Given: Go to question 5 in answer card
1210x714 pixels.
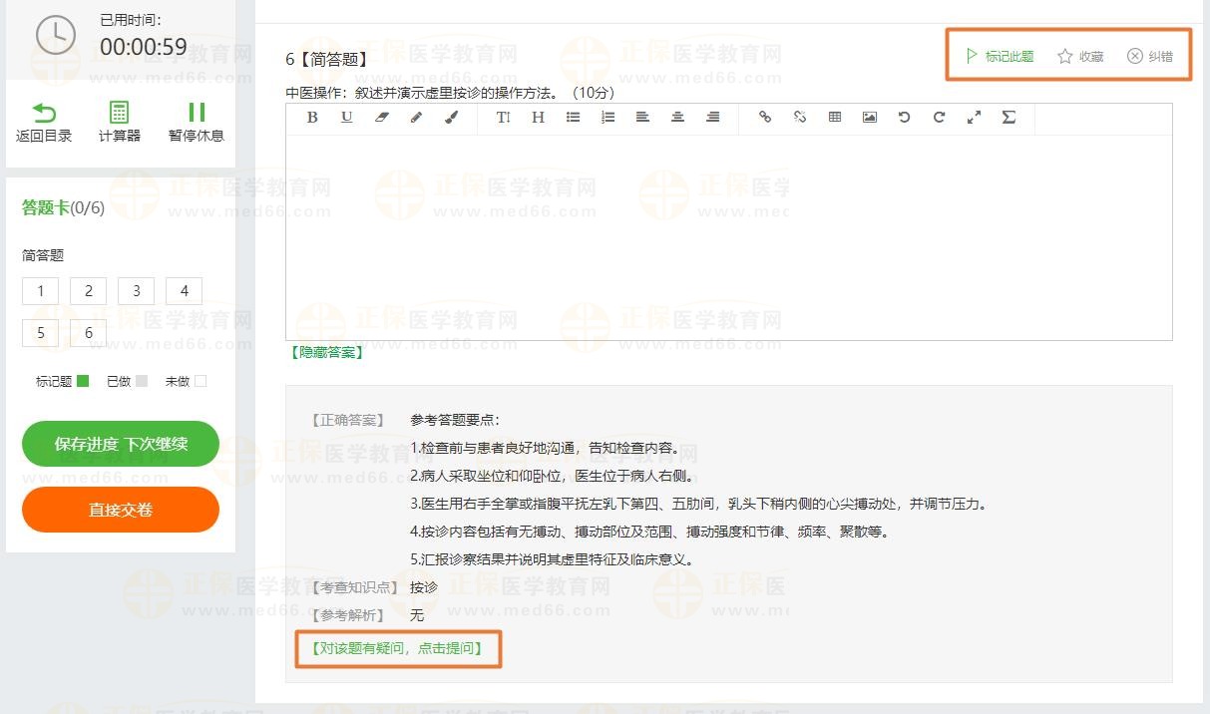Looking at the screenshot, I should (x=40, y=333).
